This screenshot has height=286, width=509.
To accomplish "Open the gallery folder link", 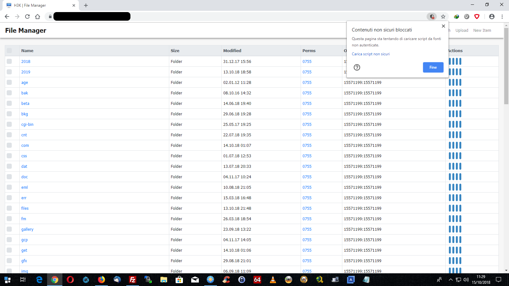I will [27, 229].
